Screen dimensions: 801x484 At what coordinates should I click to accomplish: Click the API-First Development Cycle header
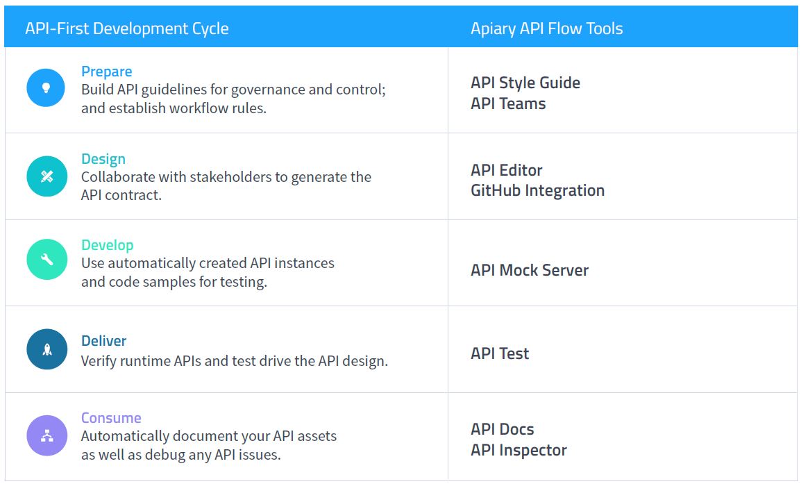[x=127, y=28]
